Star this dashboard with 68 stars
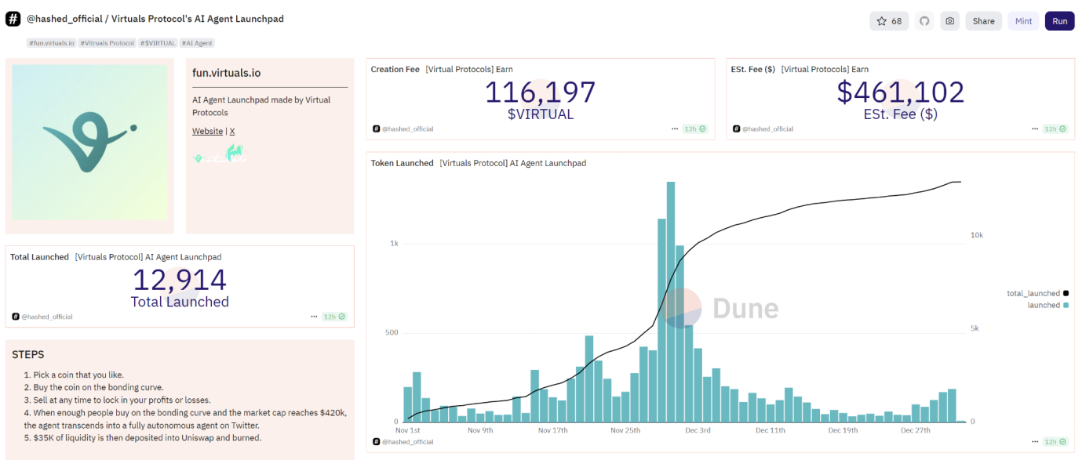Image resolution: width=1082 pixels, height=460 pixels. click(888, 21)
